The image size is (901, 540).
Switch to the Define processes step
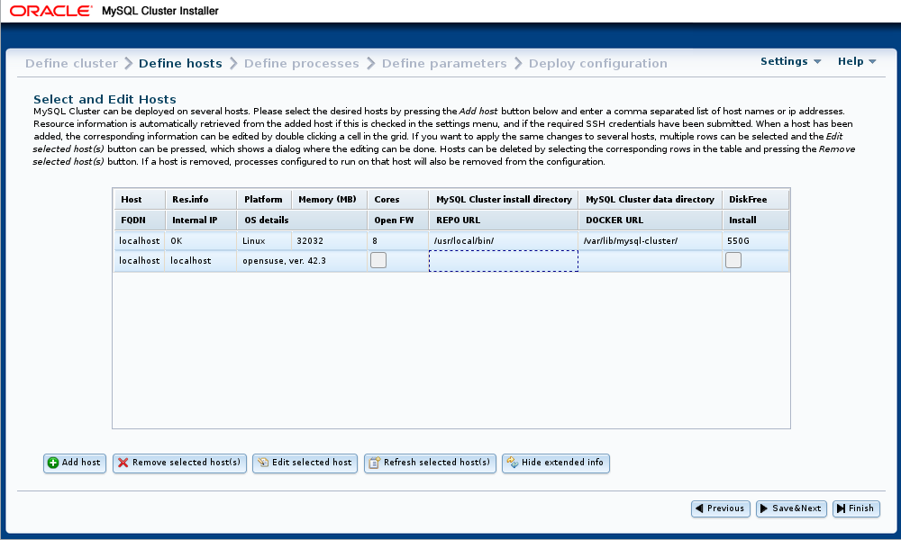301,64
